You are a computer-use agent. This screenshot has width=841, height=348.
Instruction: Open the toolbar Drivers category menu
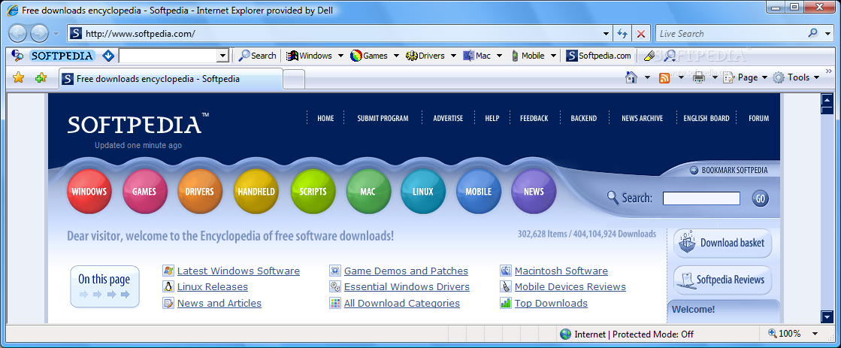431,55
